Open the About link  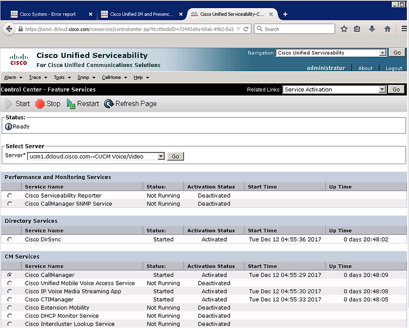pyautogui.click(x=365, y=68)
